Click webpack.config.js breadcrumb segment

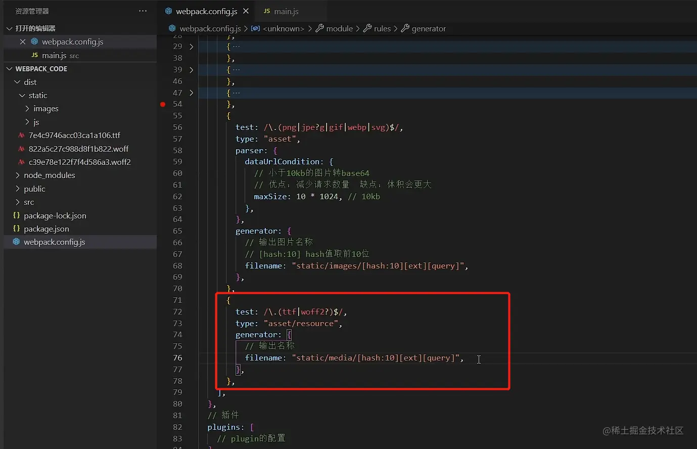click(210, 28)
